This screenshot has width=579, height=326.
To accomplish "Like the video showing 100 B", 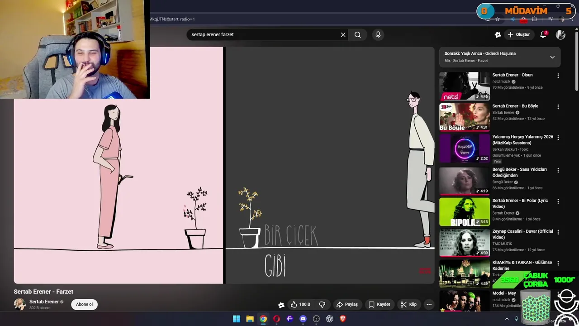I will (x=300, y=304).
